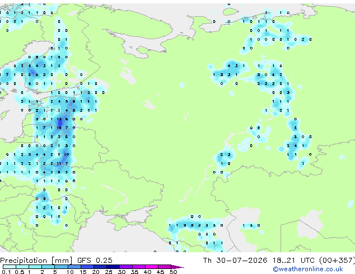Open the weatheronline.co.uk link
355x274 pixels.
coord(308,269)
